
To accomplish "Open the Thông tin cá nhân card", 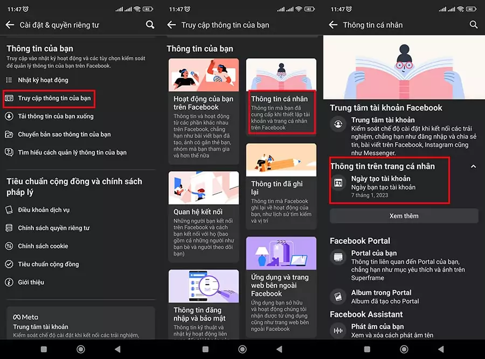I will pos(281,97).
